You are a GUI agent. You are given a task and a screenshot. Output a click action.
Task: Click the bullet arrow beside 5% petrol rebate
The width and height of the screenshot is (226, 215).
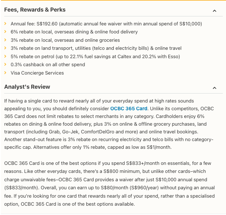[5, 57]
